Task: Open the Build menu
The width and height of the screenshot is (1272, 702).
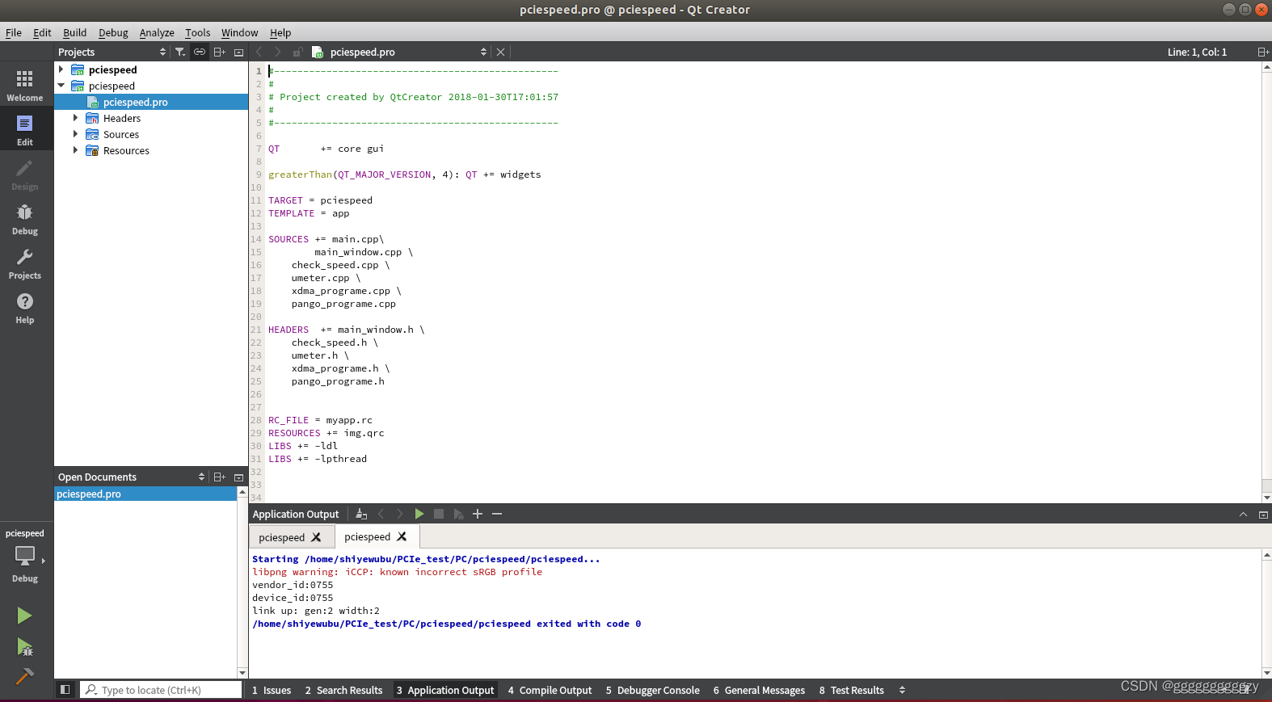Action: pos(74,32)
